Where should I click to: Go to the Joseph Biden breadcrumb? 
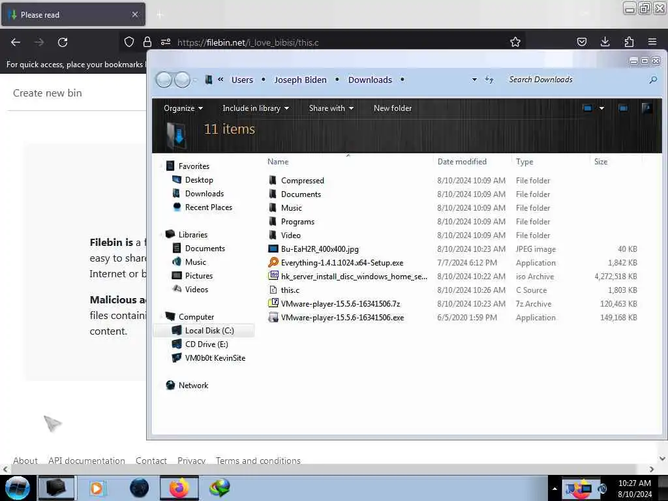pyautogui.click(x=300, y=80)
